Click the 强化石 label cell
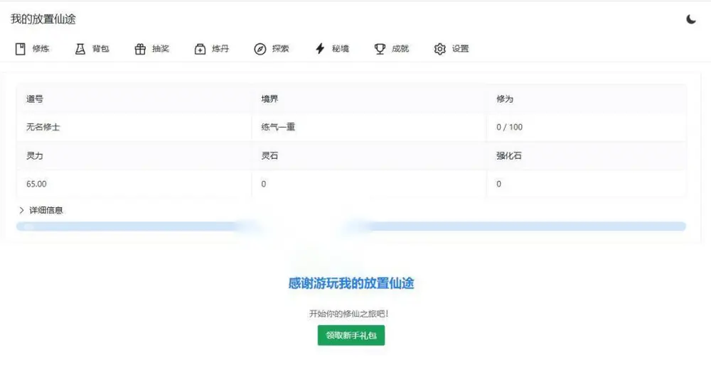Viewport: 711px width, 379px height. 587,155
